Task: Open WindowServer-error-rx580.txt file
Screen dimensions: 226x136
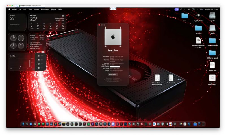Action: 157,80
